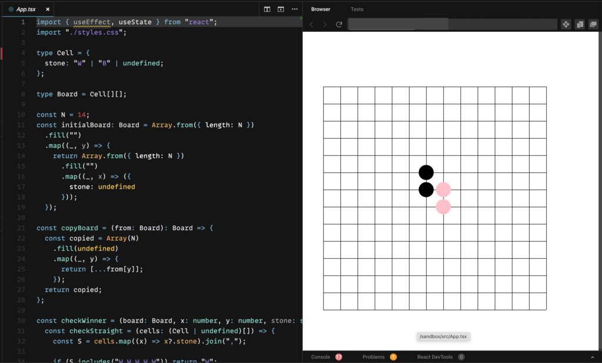
Task: Click the browser back arrow
Action: pyautogui.click(x=312, y=24)
